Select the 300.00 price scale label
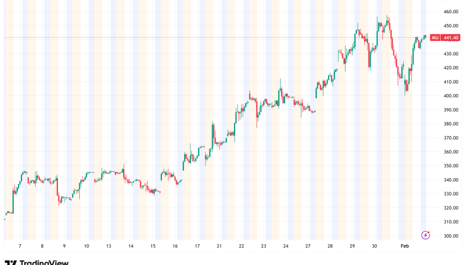Screen dimensions: 466x265 click(x=451, y=236)
